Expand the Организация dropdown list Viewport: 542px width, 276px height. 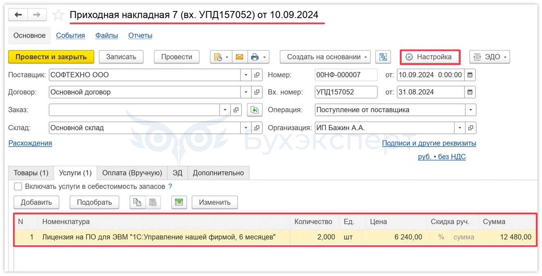coord(460,128)
